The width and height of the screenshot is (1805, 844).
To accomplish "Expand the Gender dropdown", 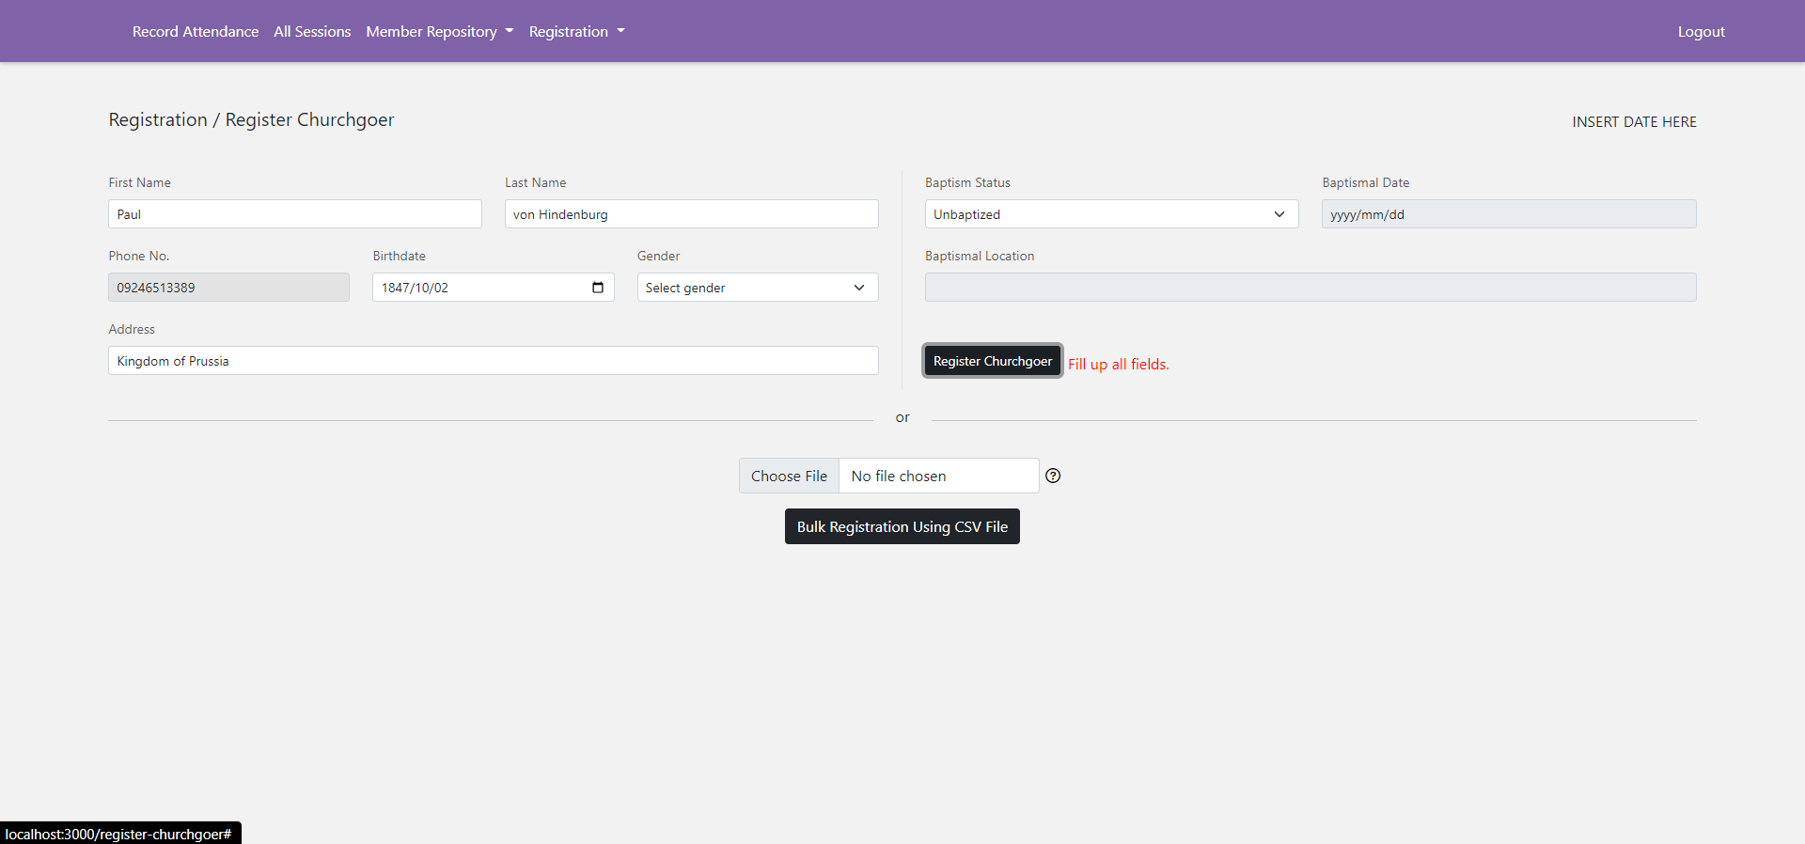I will coord(757,288).
